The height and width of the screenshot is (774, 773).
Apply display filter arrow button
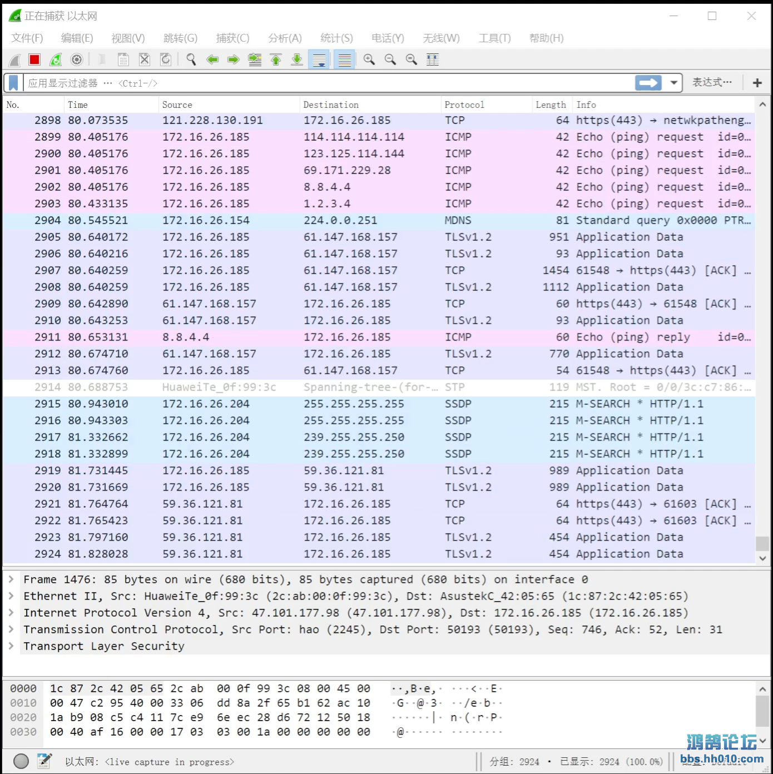pyautogui.click(x=648, y=83)
